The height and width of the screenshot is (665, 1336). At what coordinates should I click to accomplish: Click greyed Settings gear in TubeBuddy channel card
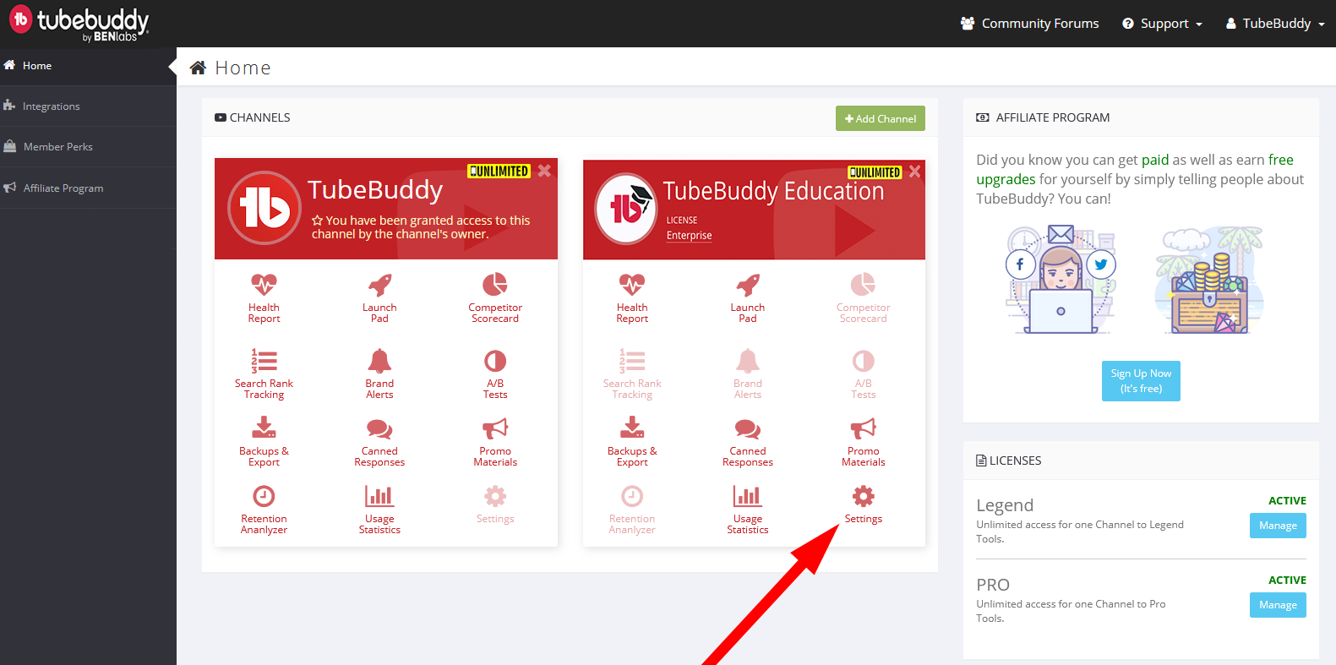pyautogui.click(x=495, y=504)
